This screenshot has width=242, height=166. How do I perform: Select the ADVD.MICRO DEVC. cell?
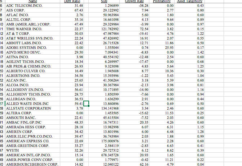[33, 52]
